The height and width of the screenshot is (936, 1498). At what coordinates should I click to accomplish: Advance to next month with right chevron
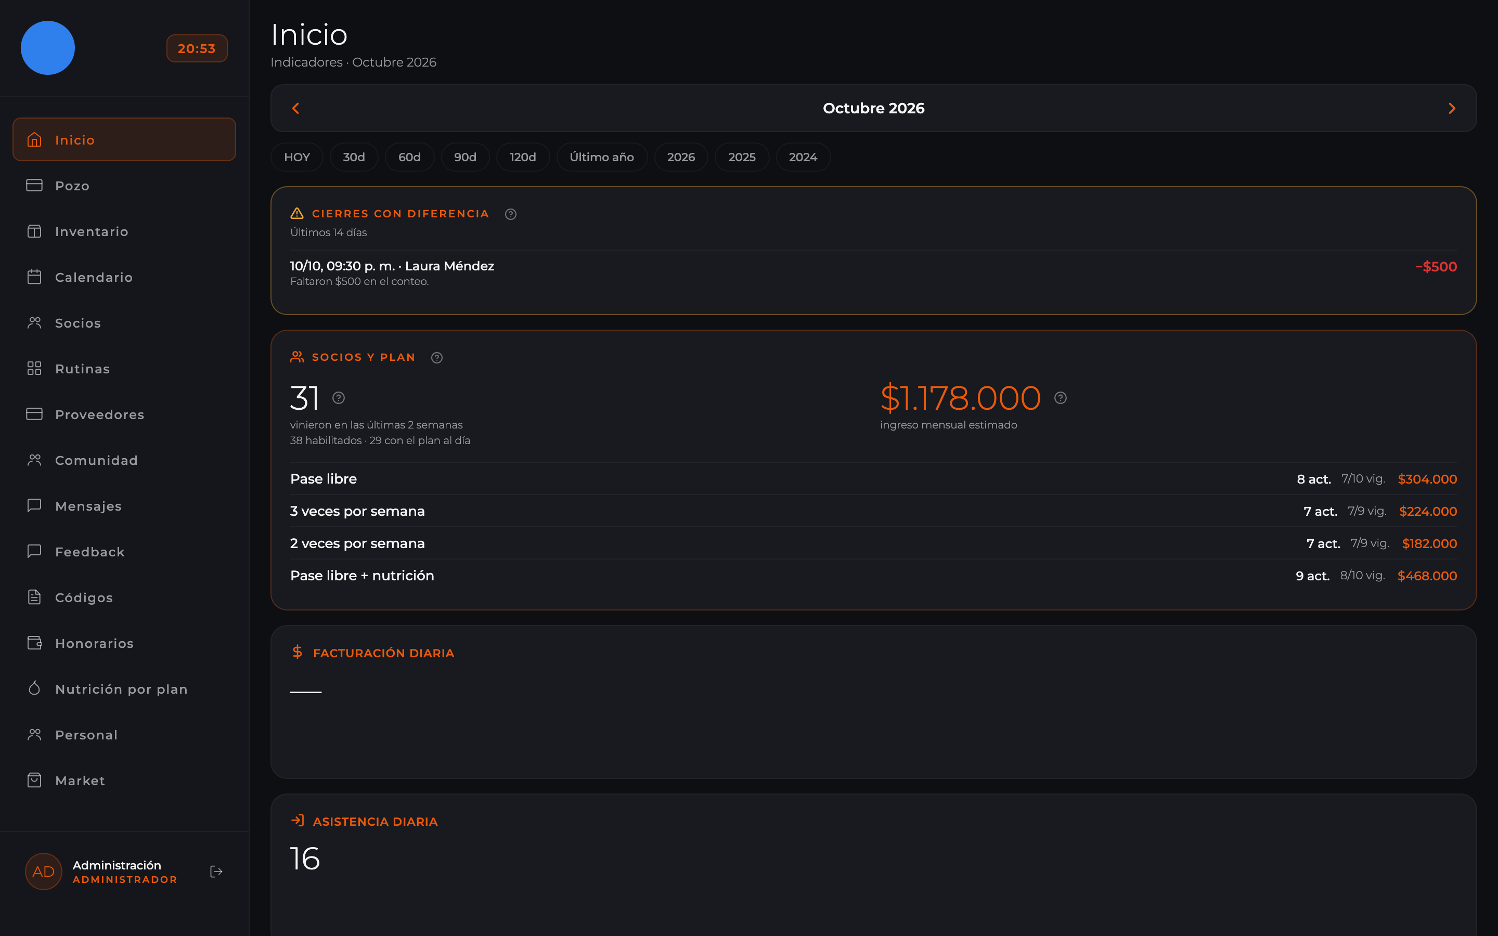[x=1452, y=108]
